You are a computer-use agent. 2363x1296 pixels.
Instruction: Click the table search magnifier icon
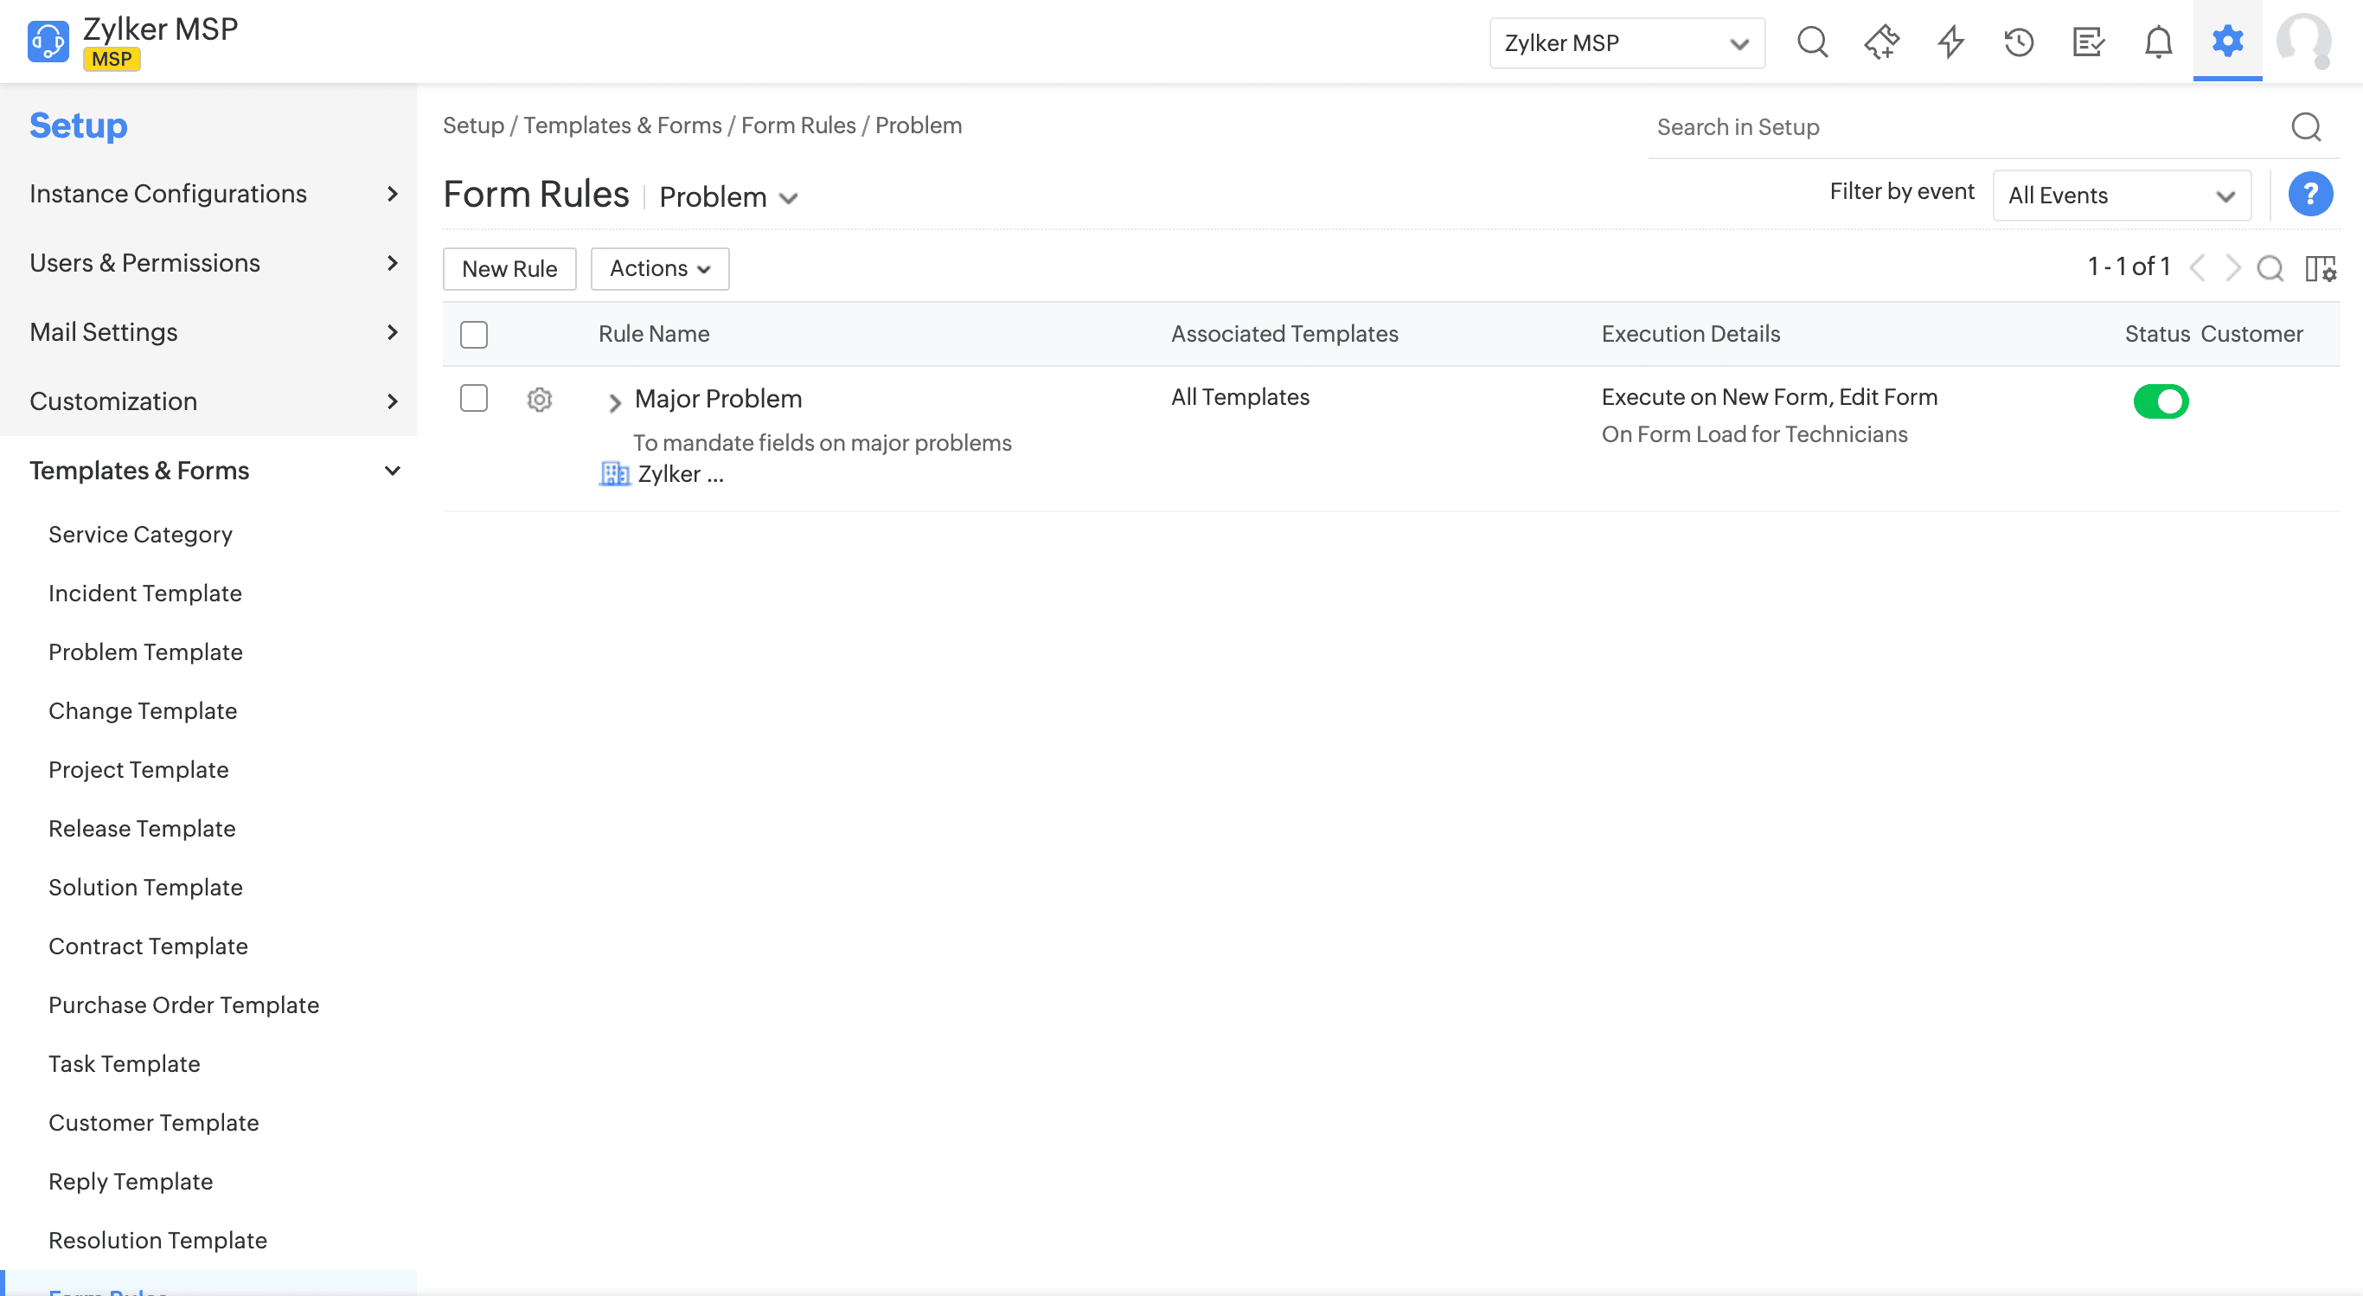2270,268
